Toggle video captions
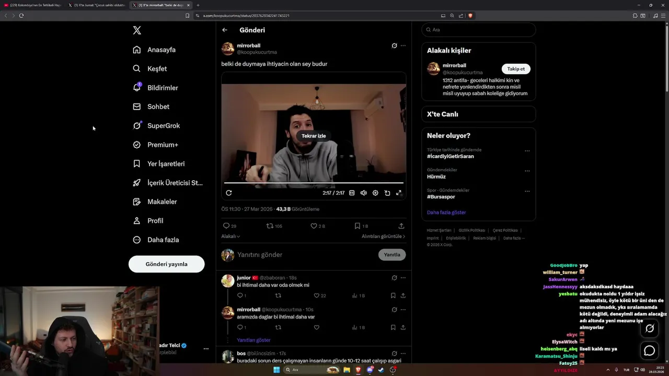This screenshot has height=376, width=669. tap(352, 193)
